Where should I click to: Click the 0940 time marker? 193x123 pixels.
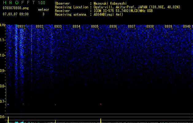click(x=187, y=26)
